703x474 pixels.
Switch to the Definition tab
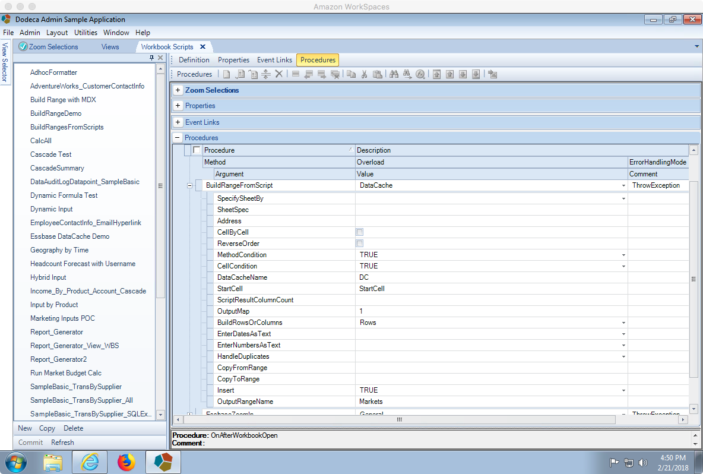tap(194, 59)
